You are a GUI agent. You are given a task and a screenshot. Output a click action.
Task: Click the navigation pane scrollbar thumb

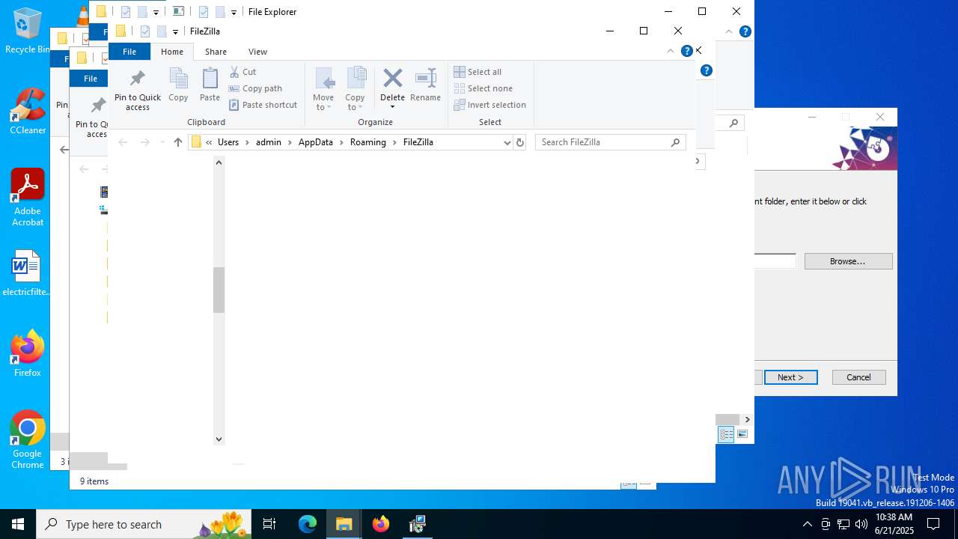pyautogui.click(x=219, y=290)
